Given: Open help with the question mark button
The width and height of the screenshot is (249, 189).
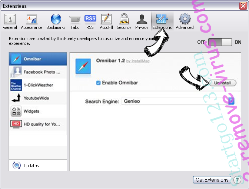Looking at the screenshot, I should click(x=237, y=180).
